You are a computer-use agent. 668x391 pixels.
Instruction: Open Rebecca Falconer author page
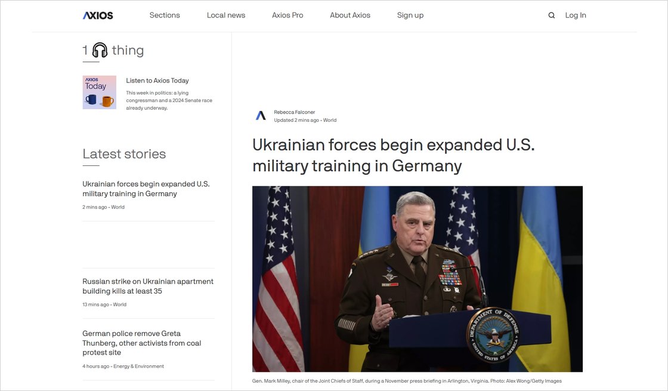tap(295, 112)
